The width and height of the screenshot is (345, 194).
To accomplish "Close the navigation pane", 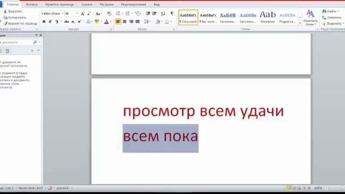I will click(40, 35).
